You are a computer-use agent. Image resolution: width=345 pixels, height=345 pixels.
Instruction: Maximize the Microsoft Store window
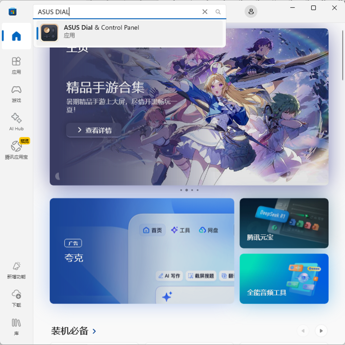coord(314,8)
